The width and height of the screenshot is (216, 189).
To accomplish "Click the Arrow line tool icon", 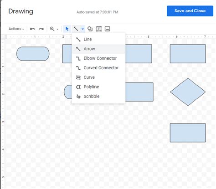I will [x=76, y=29].
